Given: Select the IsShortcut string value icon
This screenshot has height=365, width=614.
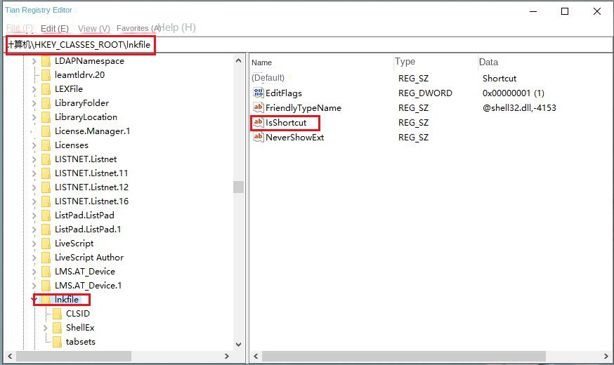Looking at the screenshot, I should coord(258,123).
